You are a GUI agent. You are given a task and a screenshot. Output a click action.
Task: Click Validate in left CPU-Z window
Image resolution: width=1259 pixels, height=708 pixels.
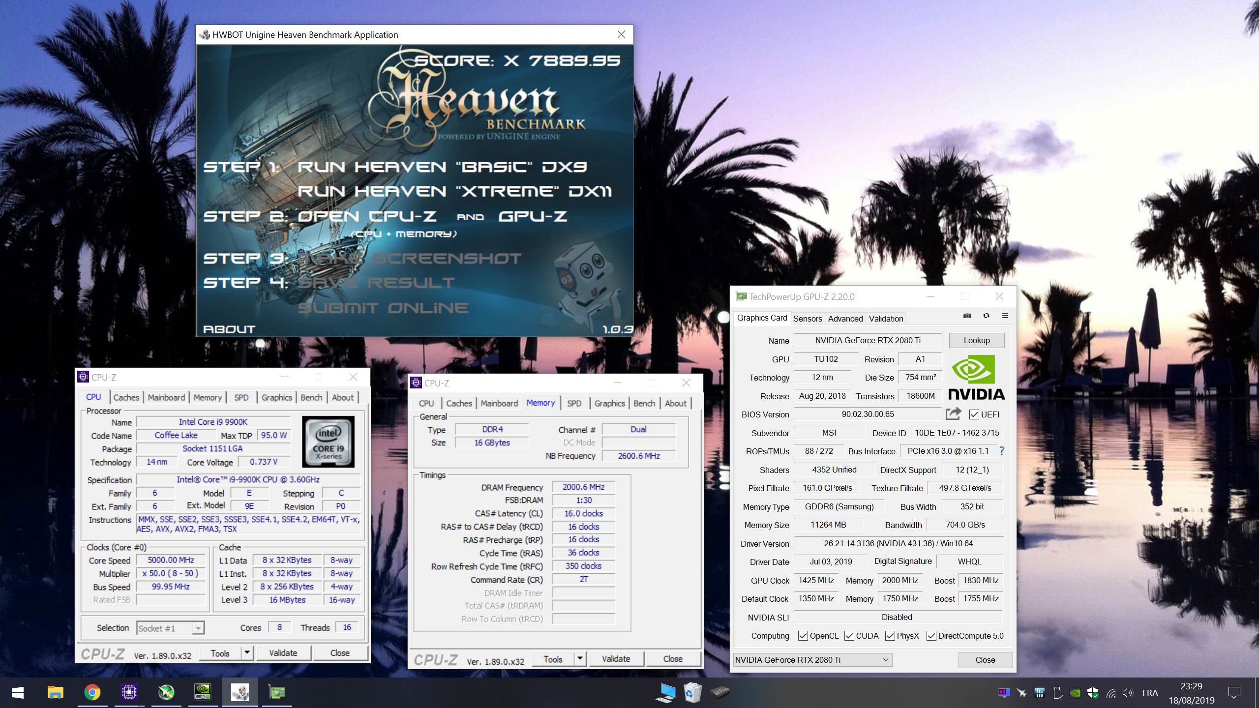pyautogui.click(x=283, y=653)
